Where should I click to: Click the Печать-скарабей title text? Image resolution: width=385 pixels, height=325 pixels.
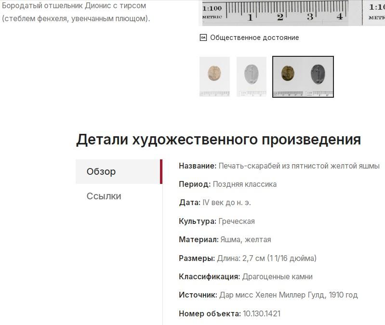pyautogui.click(x=299, y=166)
